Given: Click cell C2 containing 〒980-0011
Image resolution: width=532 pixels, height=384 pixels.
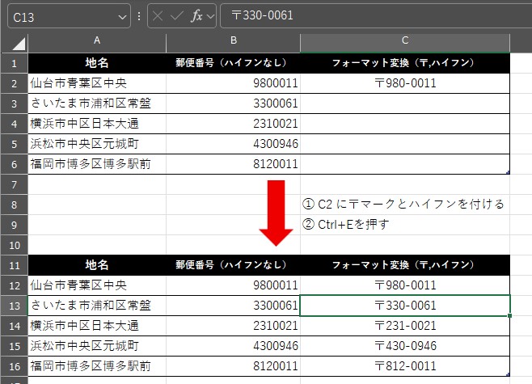Looking at the screenshot, I should (405, 83).
